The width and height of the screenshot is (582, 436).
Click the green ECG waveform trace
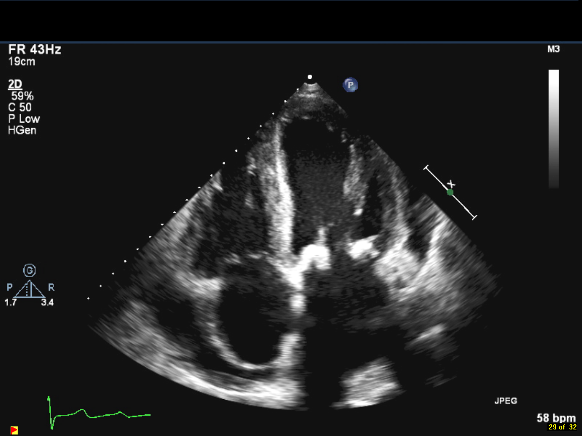tap(96, 414)
